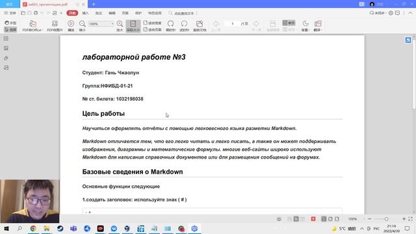Open PDF to Office converter
This screenshot has width=416, height=234.
pyautogui.click(x=32, y=26)
